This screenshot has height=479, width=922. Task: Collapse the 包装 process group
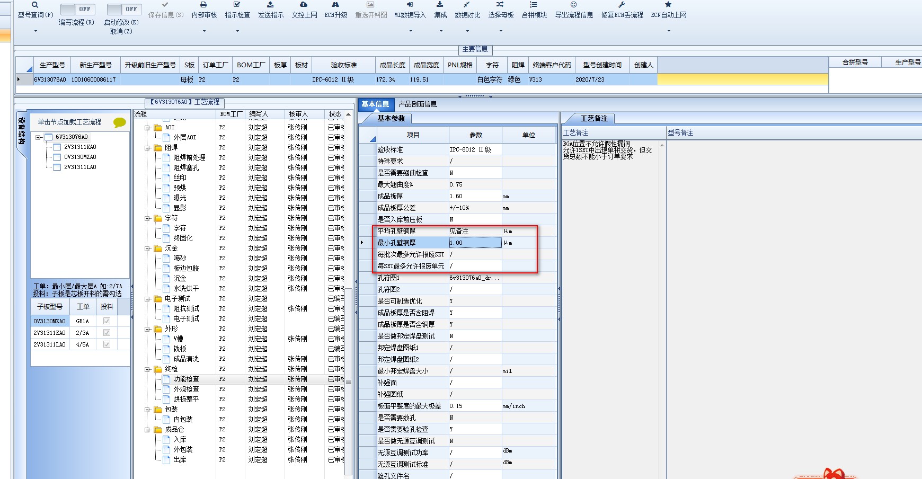pyautogui.click(x=147, y=410)
